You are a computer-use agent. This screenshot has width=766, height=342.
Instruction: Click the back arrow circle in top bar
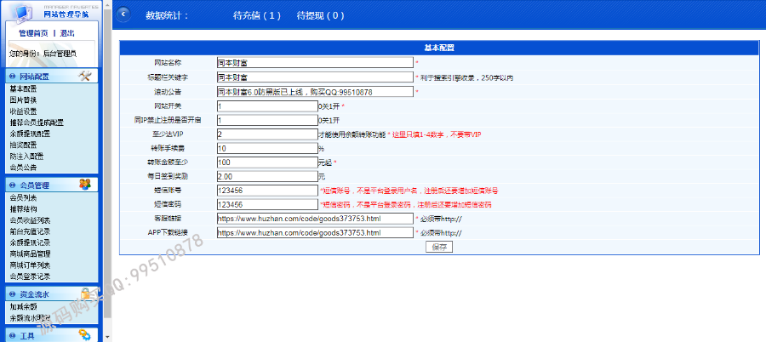[123, 14]
